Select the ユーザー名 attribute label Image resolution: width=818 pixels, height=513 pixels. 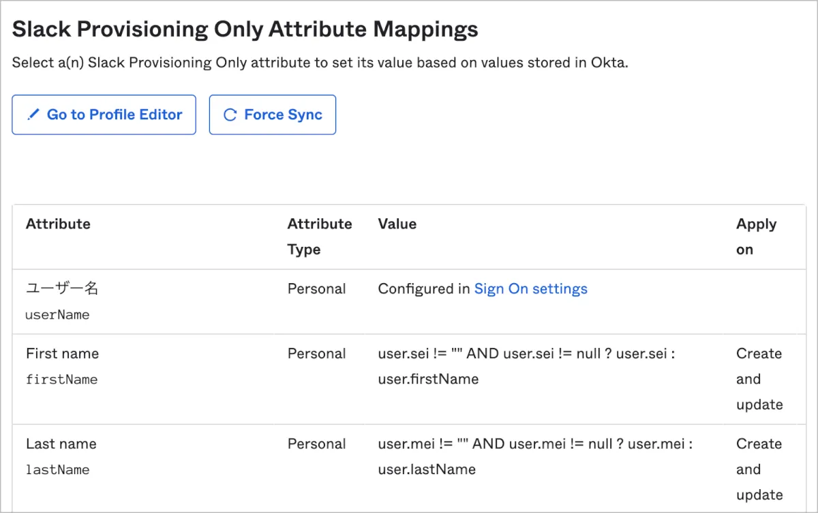pos(62,289)
